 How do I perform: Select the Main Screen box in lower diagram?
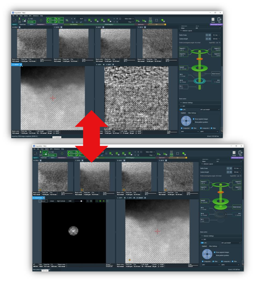point(237,207)
